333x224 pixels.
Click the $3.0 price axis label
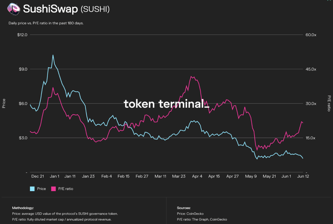(x=22, y=138)
